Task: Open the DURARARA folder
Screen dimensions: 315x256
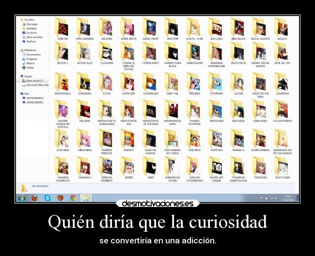Action: [x=85, y=84]
